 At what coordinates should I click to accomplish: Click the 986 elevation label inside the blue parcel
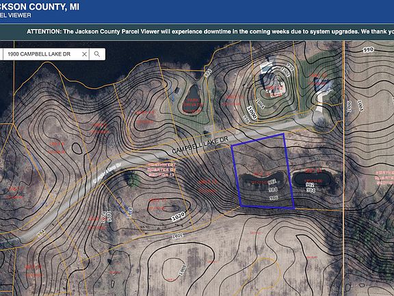274,198
